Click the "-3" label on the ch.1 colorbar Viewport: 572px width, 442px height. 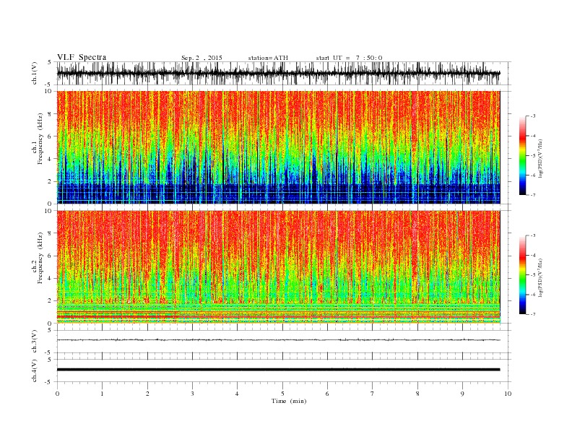[x=533, y=116]
